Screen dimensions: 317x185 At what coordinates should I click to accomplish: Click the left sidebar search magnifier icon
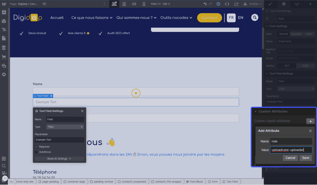4,166
